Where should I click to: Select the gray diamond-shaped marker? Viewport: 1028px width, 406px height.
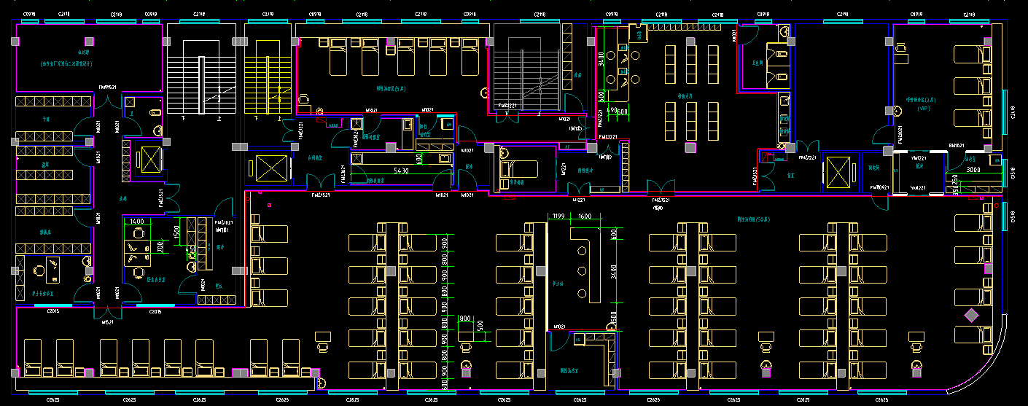click(x=971, y=315)
